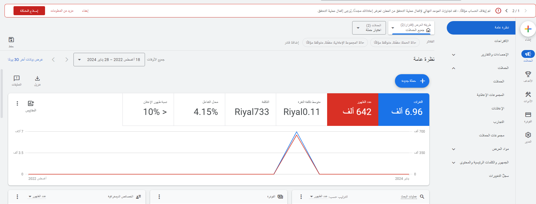Image resolution: width=536 pixels, height=204 pixels.
Task: Collapse the الحملات section with its up chevron
Action: pyautogui.click(x=454, y=68)
